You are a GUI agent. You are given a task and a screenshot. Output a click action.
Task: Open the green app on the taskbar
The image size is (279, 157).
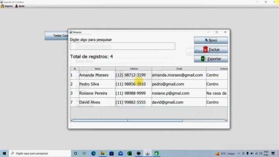[157, 153]
